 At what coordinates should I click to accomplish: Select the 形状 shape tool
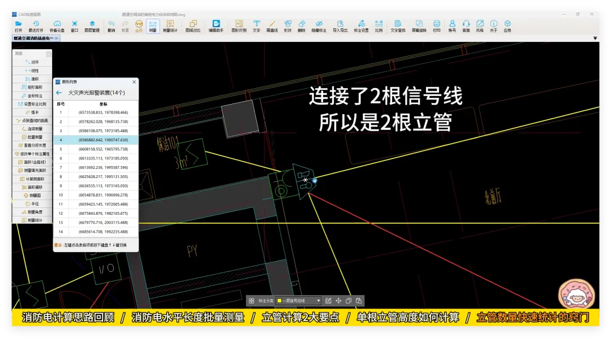pos(287,26)
